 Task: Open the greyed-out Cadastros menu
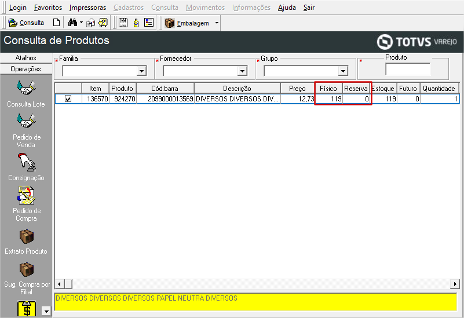point(129,8)
